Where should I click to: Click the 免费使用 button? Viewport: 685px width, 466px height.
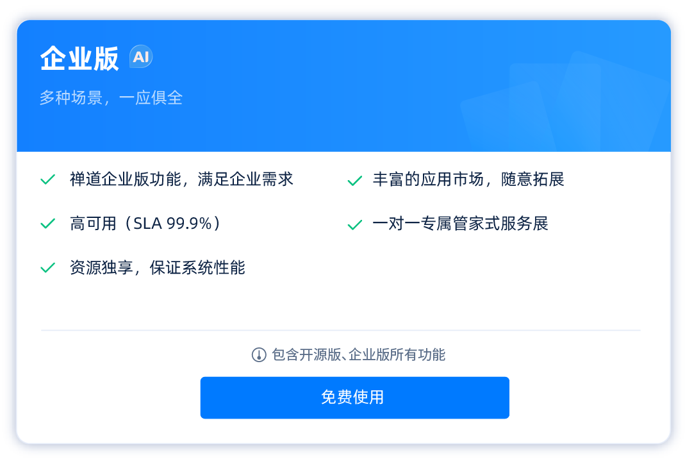click(355, 397)
